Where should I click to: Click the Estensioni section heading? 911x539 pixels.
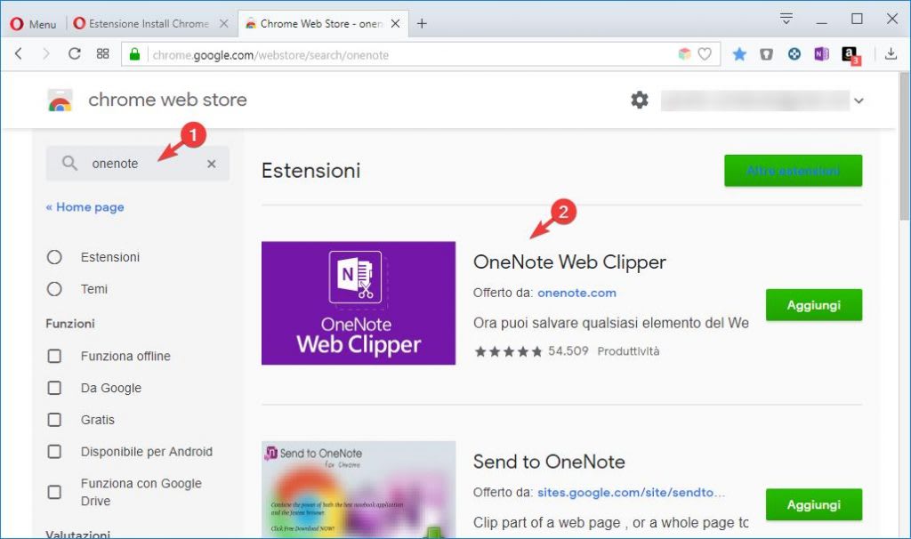(310, 171)
